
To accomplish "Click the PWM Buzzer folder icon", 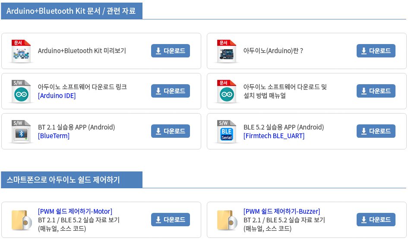I will tap(227, 220).
